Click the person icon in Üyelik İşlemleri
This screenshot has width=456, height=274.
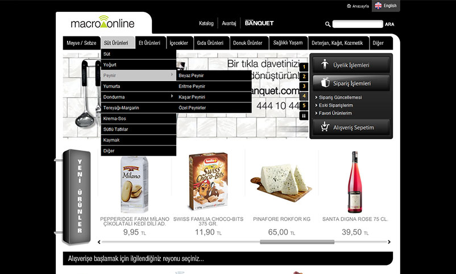(x=325, y=64)
